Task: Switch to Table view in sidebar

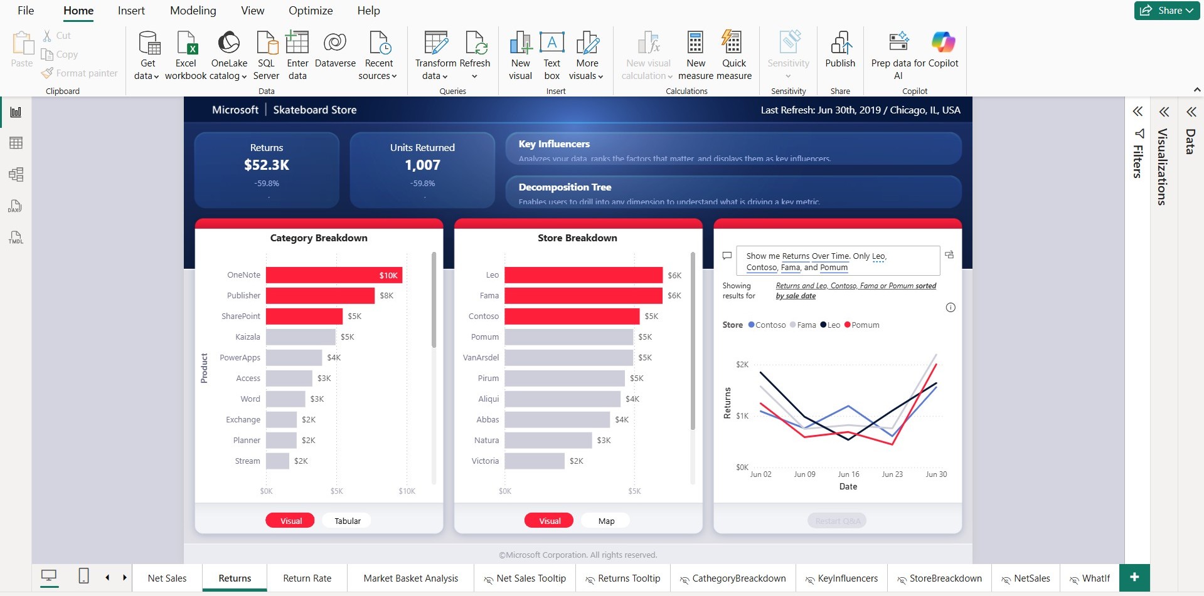Action: click(x=16, y=143)
